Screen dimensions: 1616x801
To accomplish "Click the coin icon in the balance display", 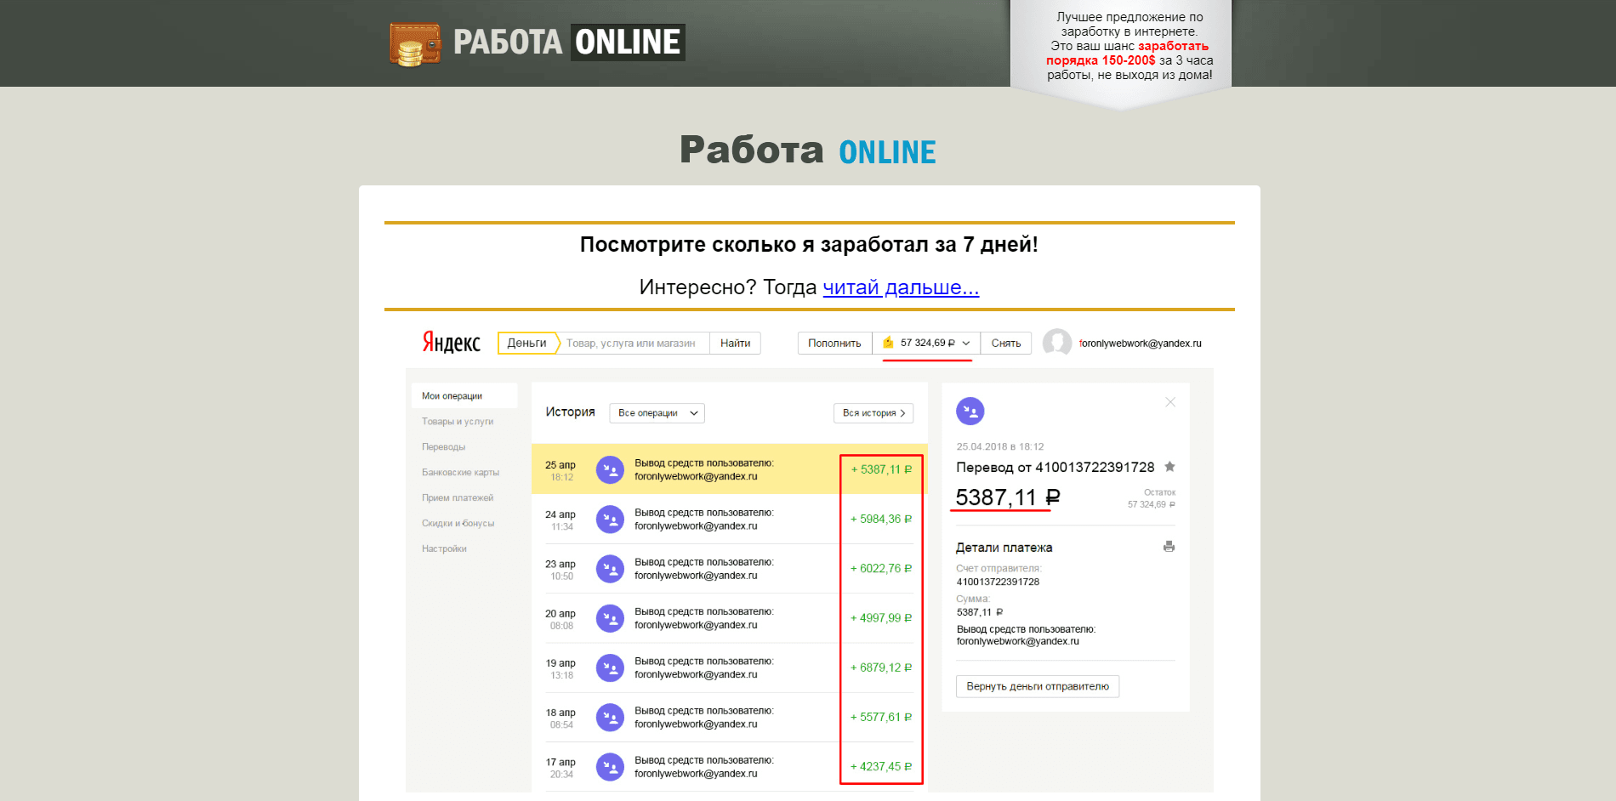I will [890, 343].
